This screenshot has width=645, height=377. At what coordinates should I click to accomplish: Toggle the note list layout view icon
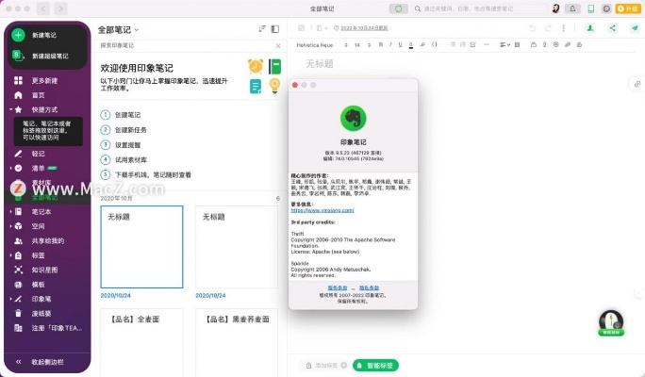275,29
